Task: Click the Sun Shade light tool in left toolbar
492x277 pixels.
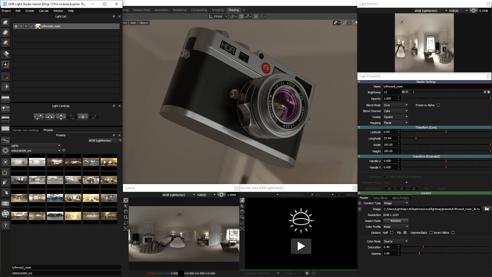Action: click(x=6, y=87)
